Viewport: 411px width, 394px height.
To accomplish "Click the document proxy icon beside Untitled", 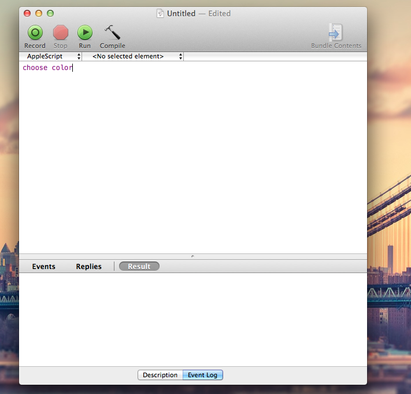I will coord(160,13).
